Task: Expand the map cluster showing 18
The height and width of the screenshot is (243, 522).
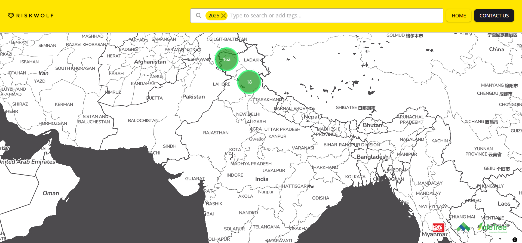Action: pos(249,82)
